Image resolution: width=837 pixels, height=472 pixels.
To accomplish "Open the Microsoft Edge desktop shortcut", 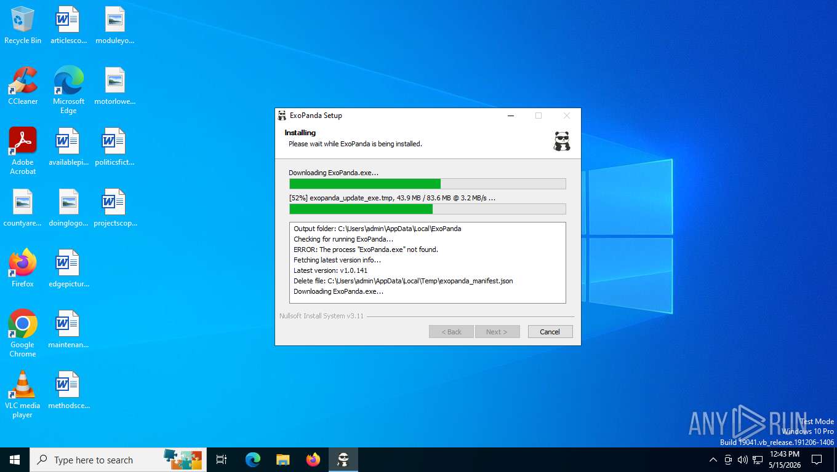I will pyautogui.click(x=68, y=90).
